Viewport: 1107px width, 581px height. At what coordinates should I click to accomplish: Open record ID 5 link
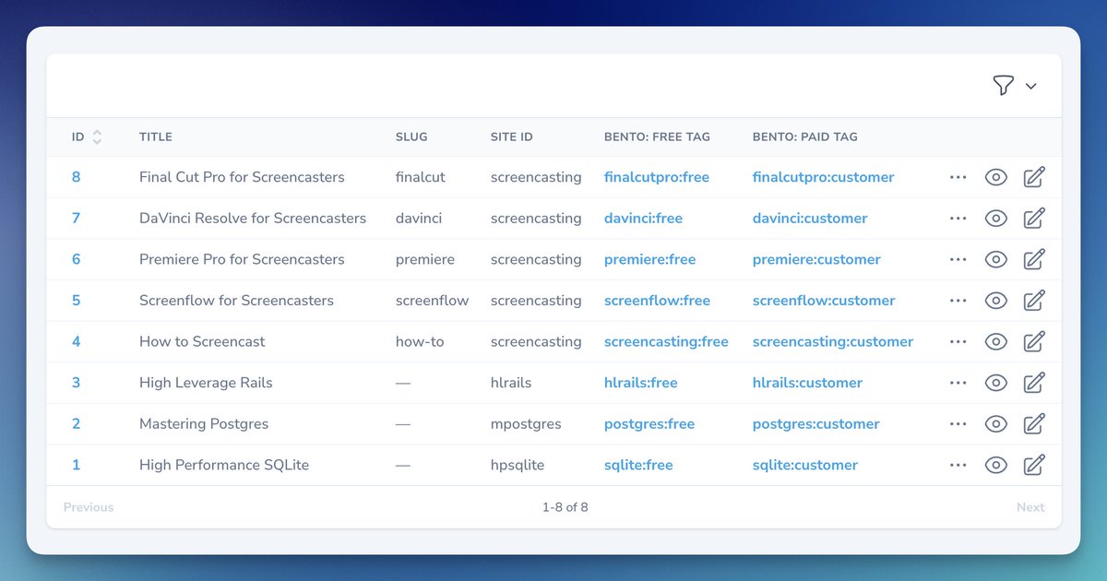(x=77, y=301)
